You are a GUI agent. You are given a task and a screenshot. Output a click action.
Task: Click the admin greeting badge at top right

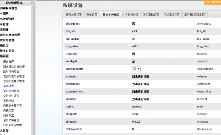[213, 2]
